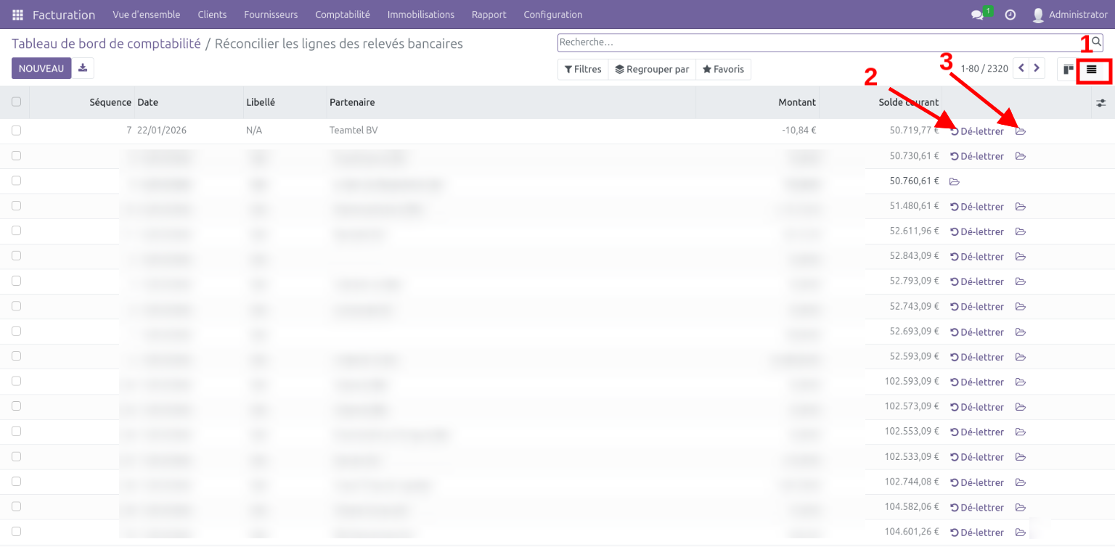This screenshot has height=547, width=1115.
Task: Open folder icon on Teamtel BV row
Action: 1021,131
